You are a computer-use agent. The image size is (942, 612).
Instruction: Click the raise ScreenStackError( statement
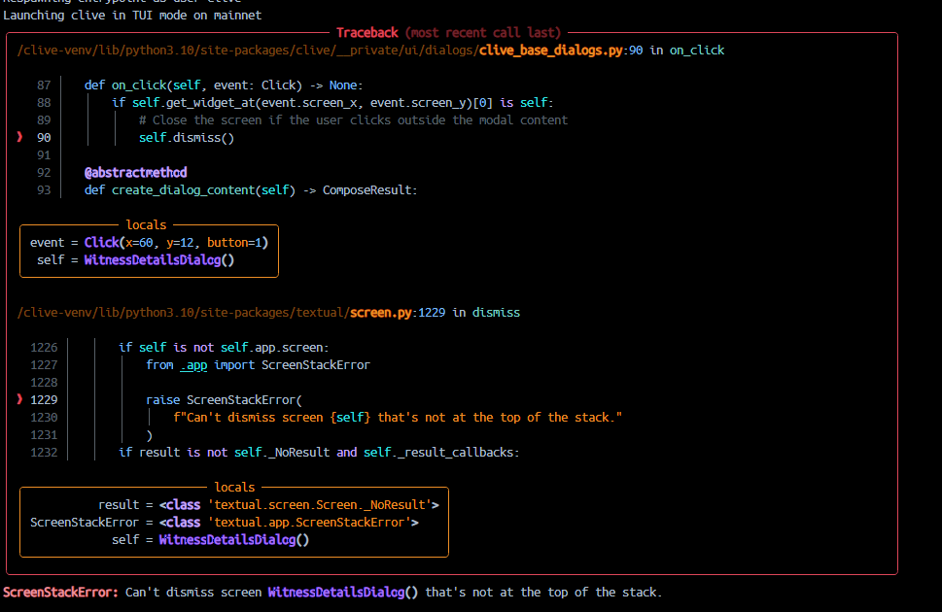[x=225, y=400]
